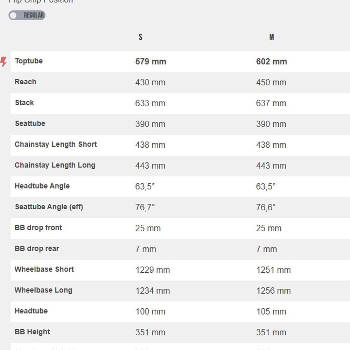Click the Toptube row label

(29, 61)
